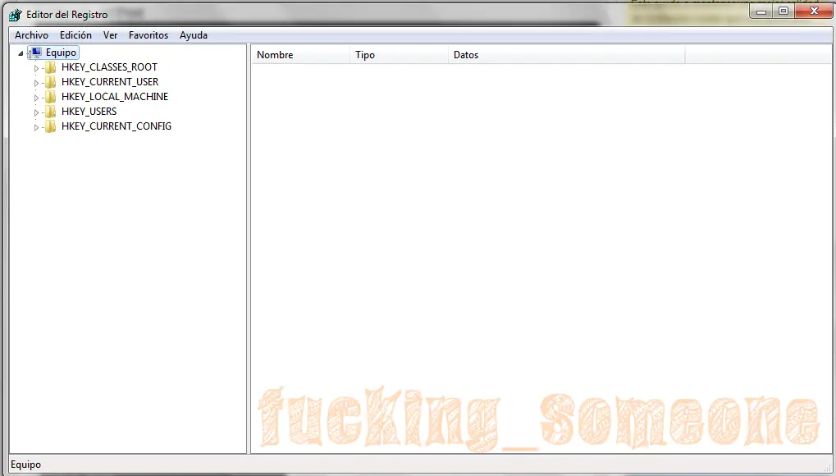
Task: Expand the HKEY_USERS key
Action: coord(36,112)
